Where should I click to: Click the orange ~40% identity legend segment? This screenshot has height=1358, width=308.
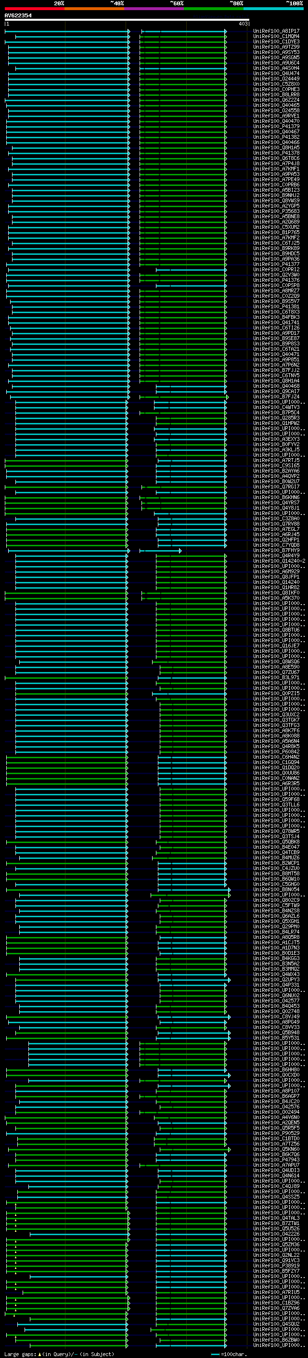[x=94, y=9]
